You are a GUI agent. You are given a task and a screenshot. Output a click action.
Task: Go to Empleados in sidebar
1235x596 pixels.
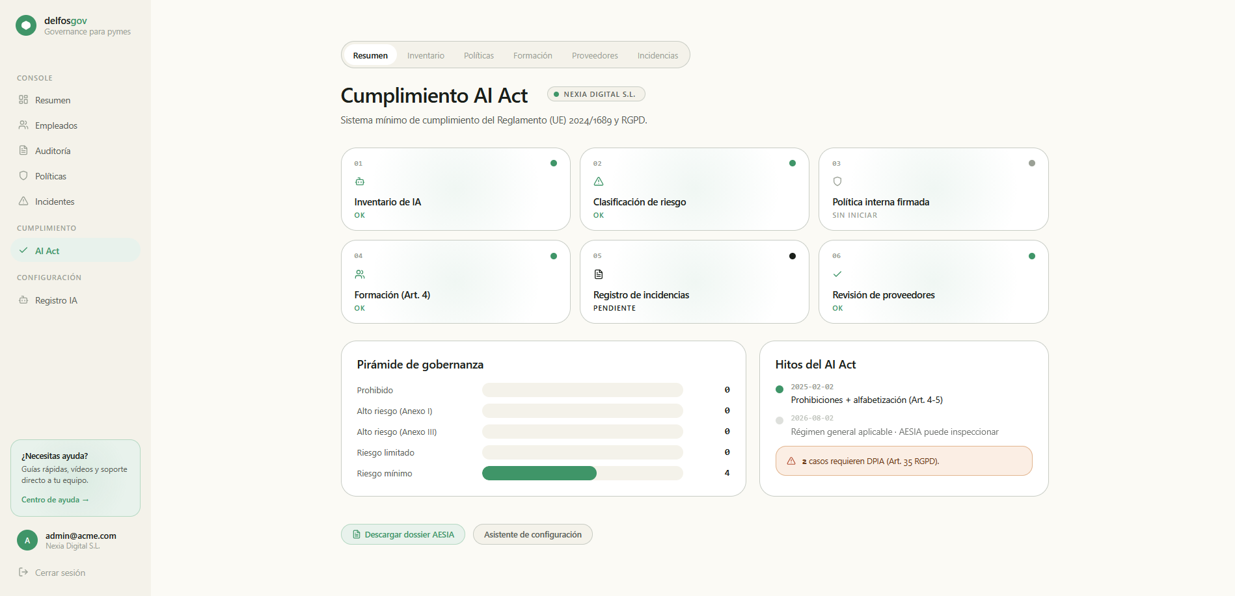pos(75,125)
